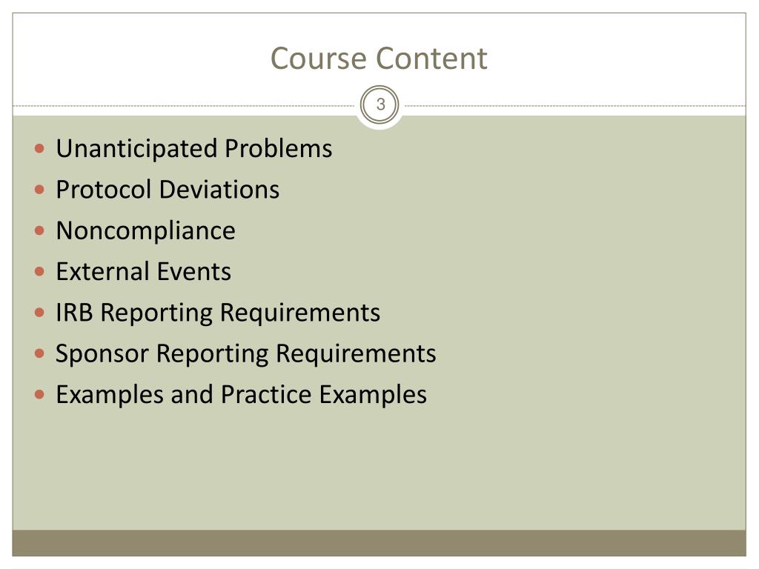This screenshot has width=759, height=569.
Task: Click the bullet dot beside Examples and Practice Examples
Action: (40, 395)
